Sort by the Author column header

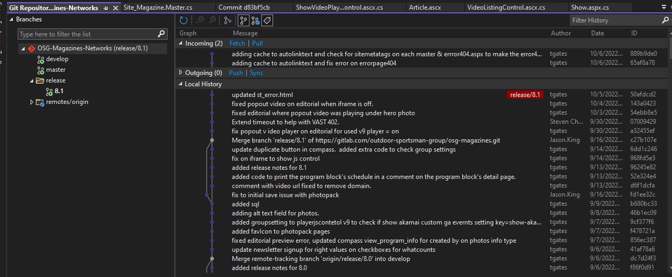[x=561, y=33]
